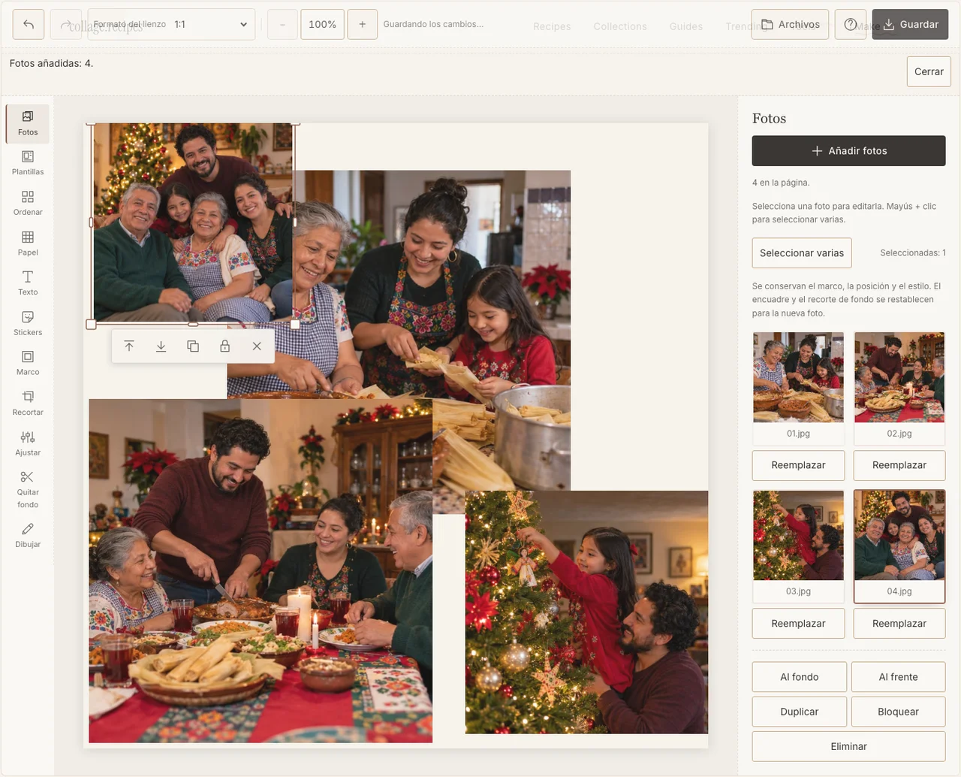Send photo to back via floating toolbar

pyautogui.click(x=161, y=346)
